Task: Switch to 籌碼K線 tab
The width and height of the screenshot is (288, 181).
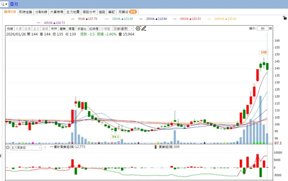Action: coord(10,12)
